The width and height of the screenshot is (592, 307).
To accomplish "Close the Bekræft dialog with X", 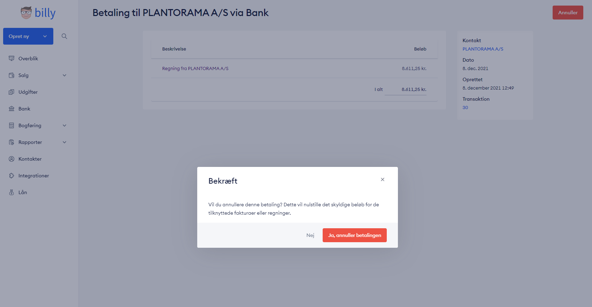I will tap(383, 179).
